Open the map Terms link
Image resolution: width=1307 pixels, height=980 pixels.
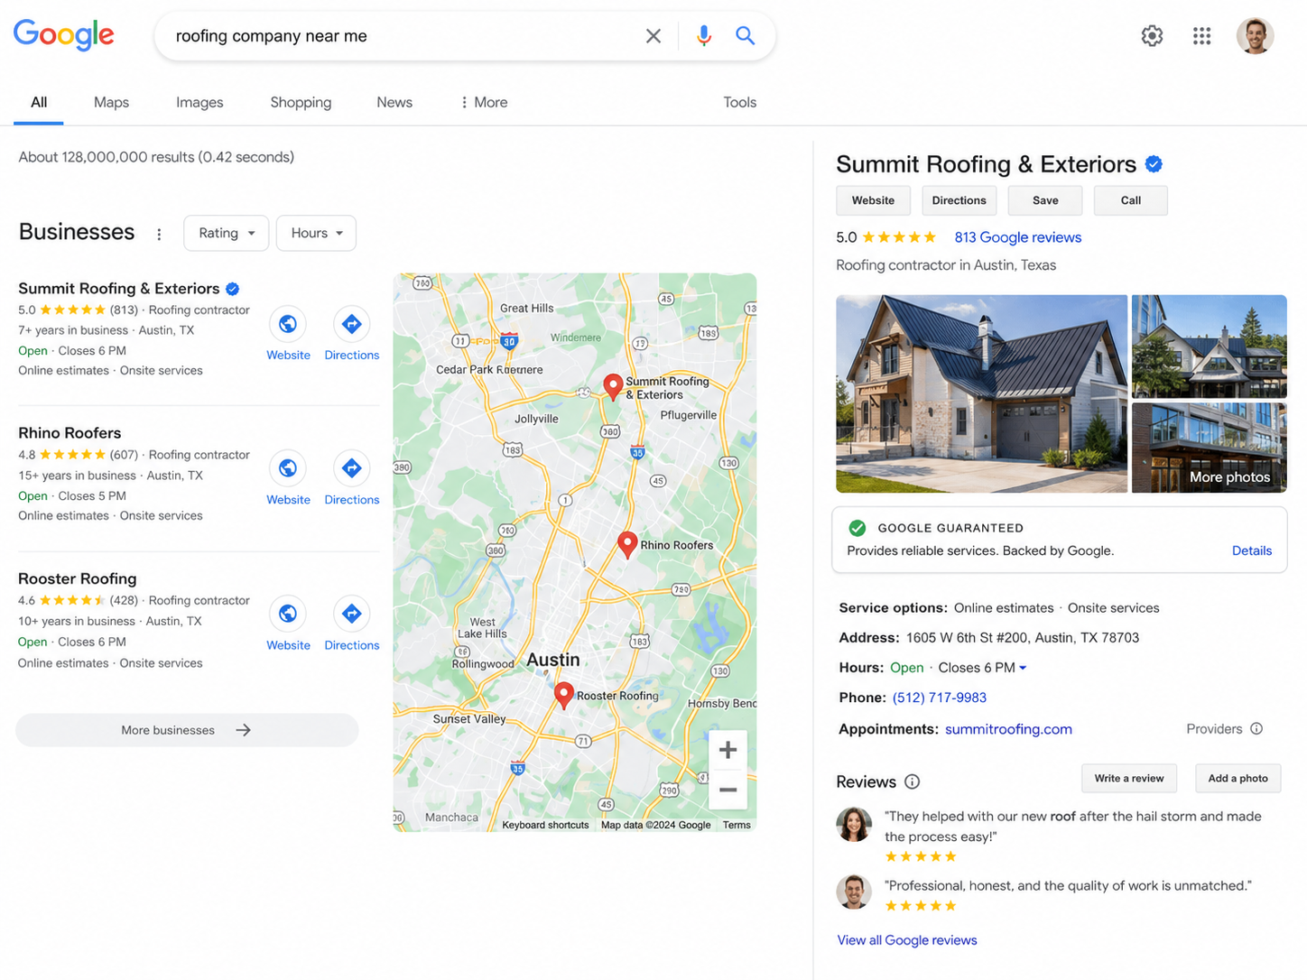[737, 825]
